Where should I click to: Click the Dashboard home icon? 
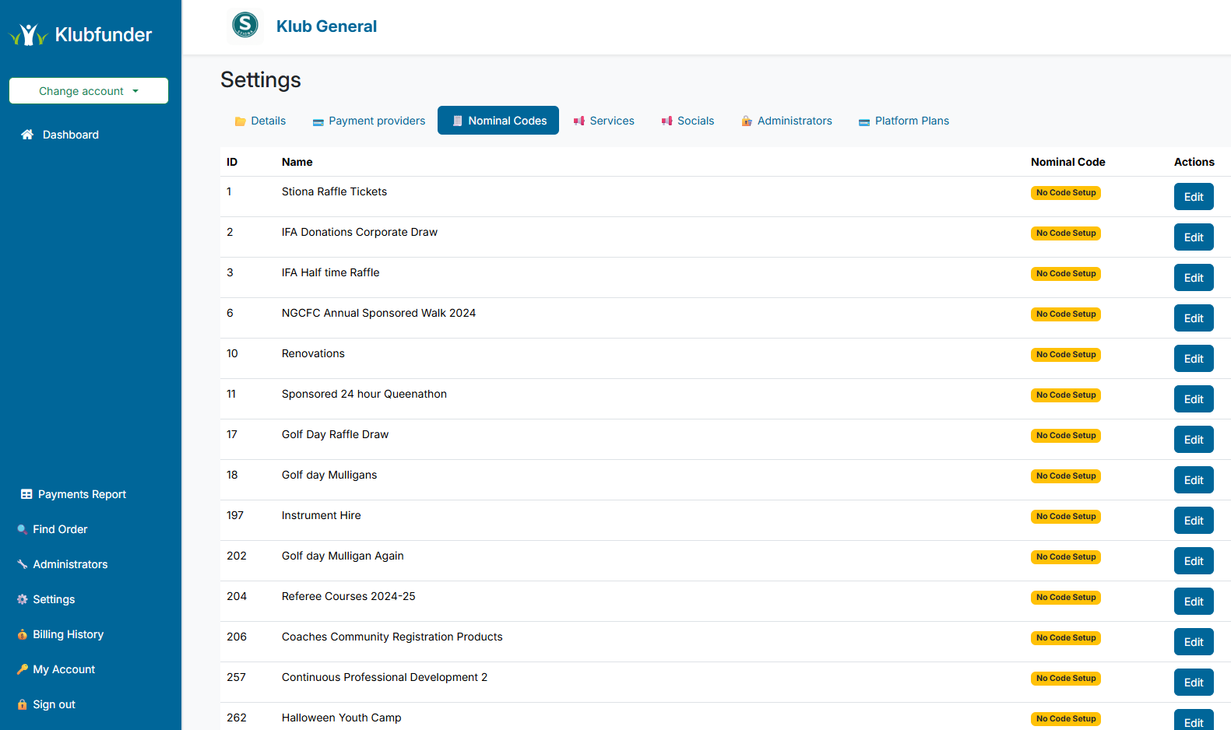coord(27,135)
